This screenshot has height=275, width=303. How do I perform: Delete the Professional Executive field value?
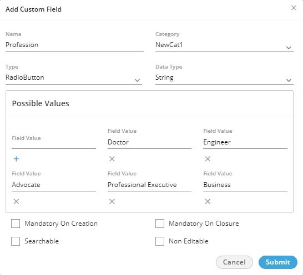coord(112,201)
